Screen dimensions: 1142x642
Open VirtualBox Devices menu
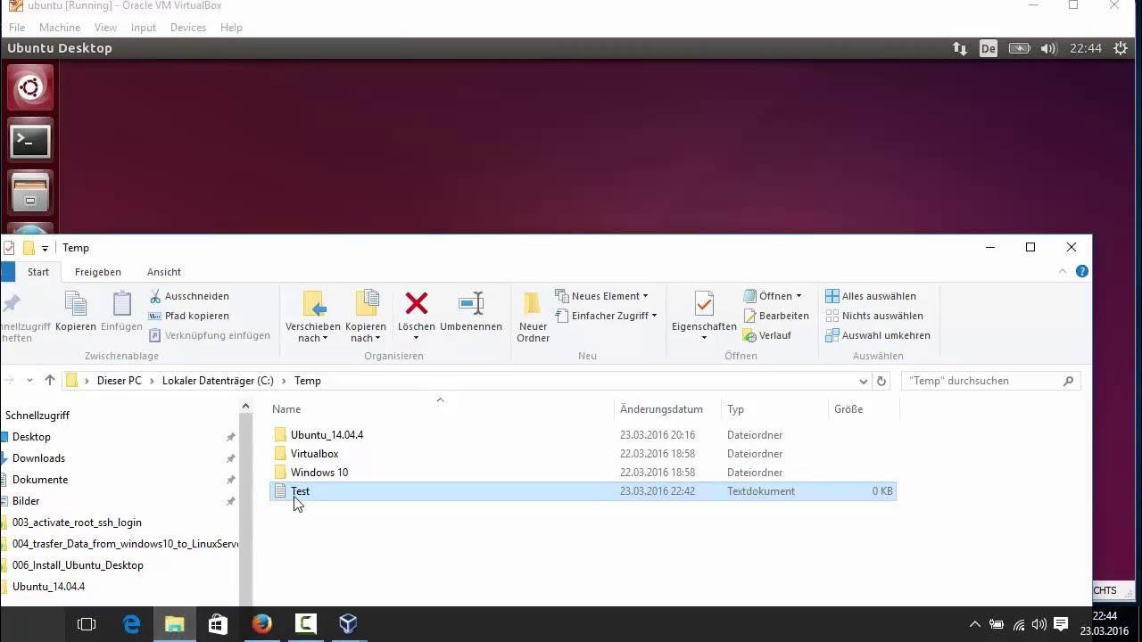pos(188,28)
